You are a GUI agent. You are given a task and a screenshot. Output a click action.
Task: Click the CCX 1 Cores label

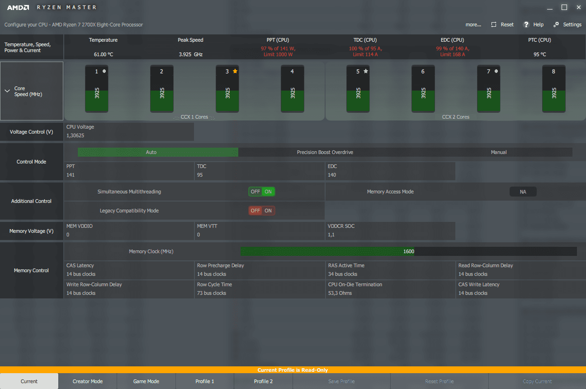195,117
